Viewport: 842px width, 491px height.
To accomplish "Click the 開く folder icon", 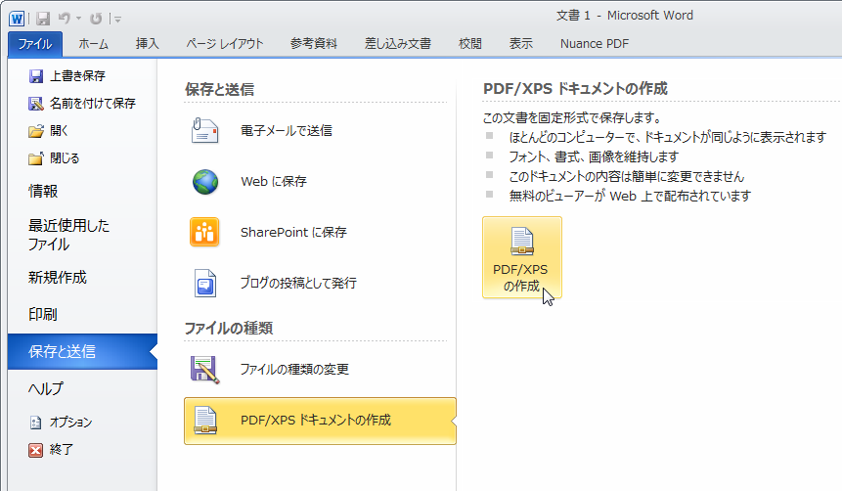I will [36, 131].
